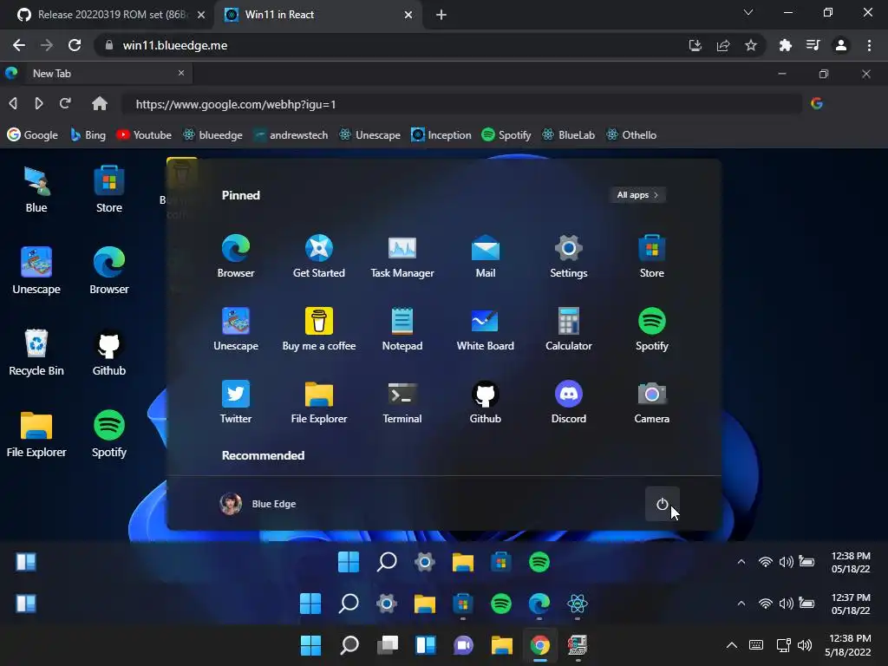The height and width of the screenshot is (666, 888).
Task: Open File Explorer from the Start menu pinned grid
Action: click(x=319, y=402)
